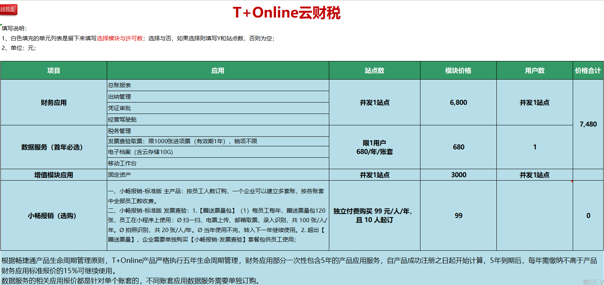Click the 6,800 module price cell
The width and height of the screenshot is (604, 285).
point(458,102)
